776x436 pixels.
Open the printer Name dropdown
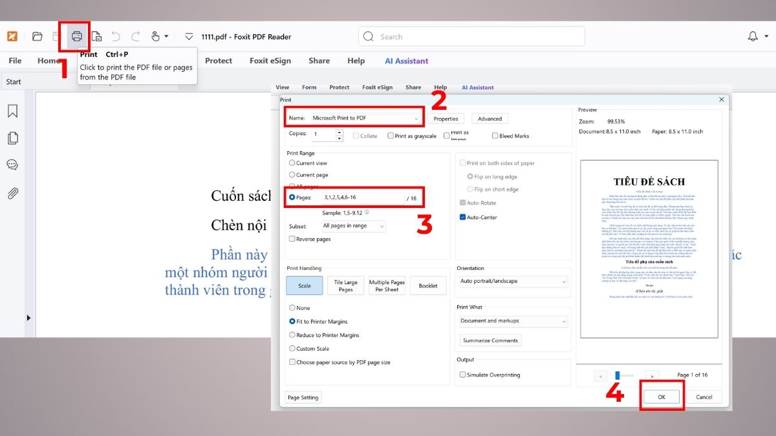click(416, 118)
